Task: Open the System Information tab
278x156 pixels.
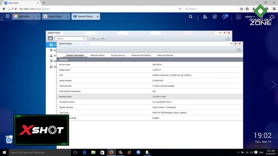Action: pos(75,55)
